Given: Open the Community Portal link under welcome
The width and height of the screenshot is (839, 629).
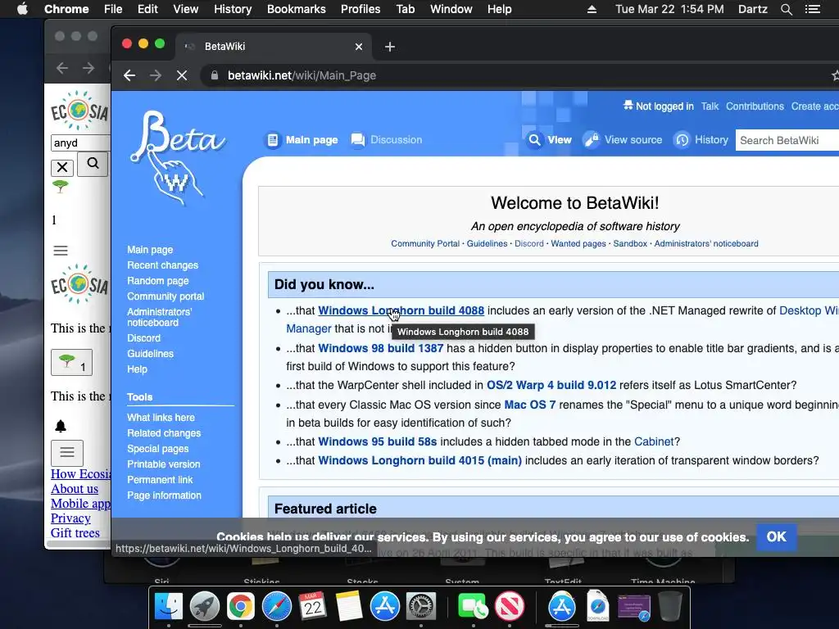Looking at the screenshot, I should [x=425, y=243].
